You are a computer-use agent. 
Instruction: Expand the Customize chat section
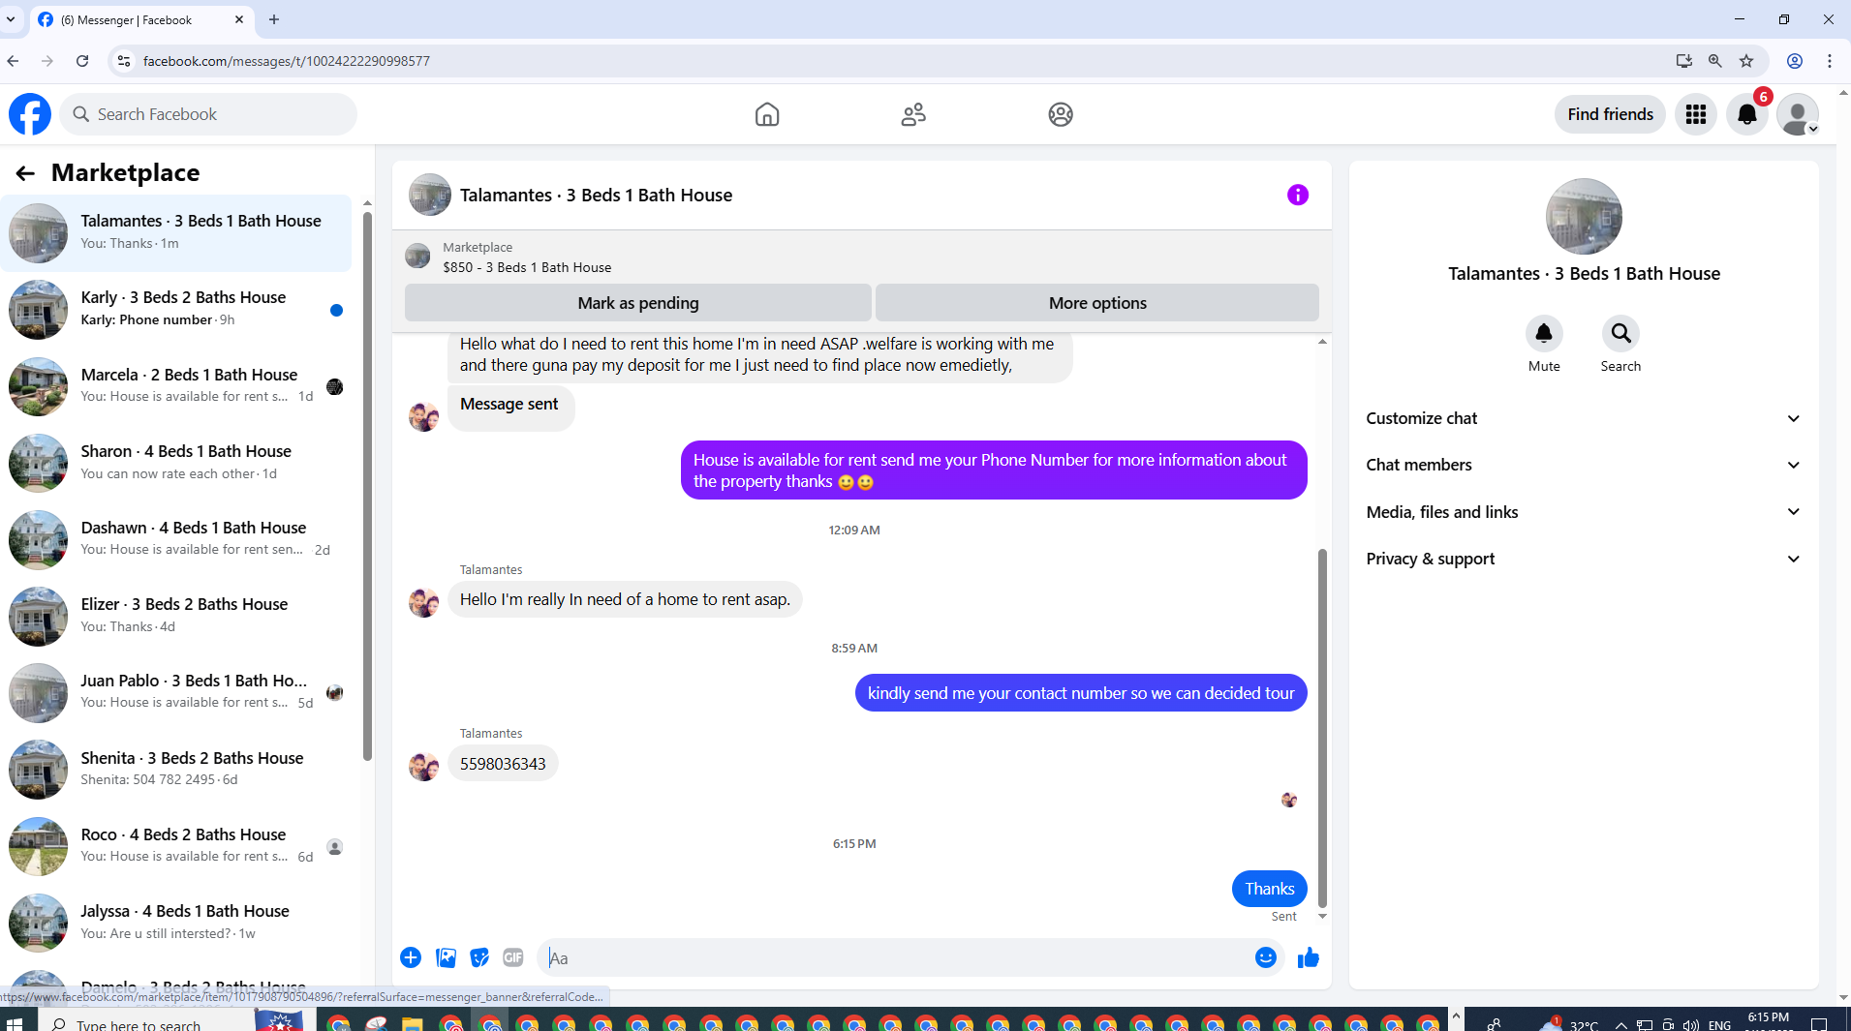(1584, 418)
